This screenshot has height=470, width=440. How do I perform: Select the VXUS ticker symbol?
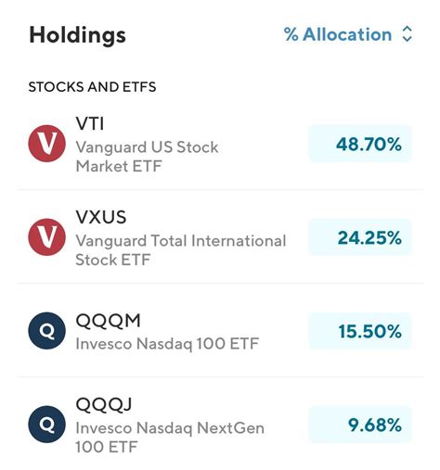[x=101, y=217]
